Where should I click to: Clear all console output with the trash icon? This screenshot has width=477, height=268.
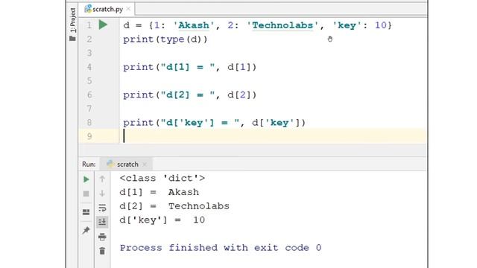[102, 251]
